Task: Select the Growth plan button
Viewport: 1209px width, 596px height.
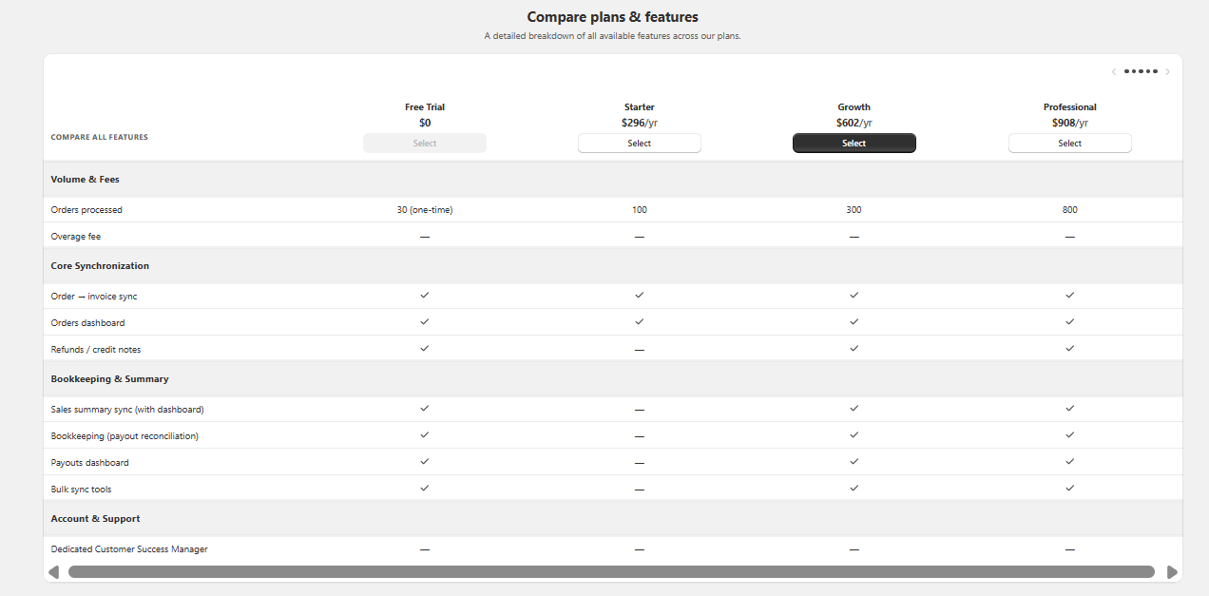Action: 854,144
